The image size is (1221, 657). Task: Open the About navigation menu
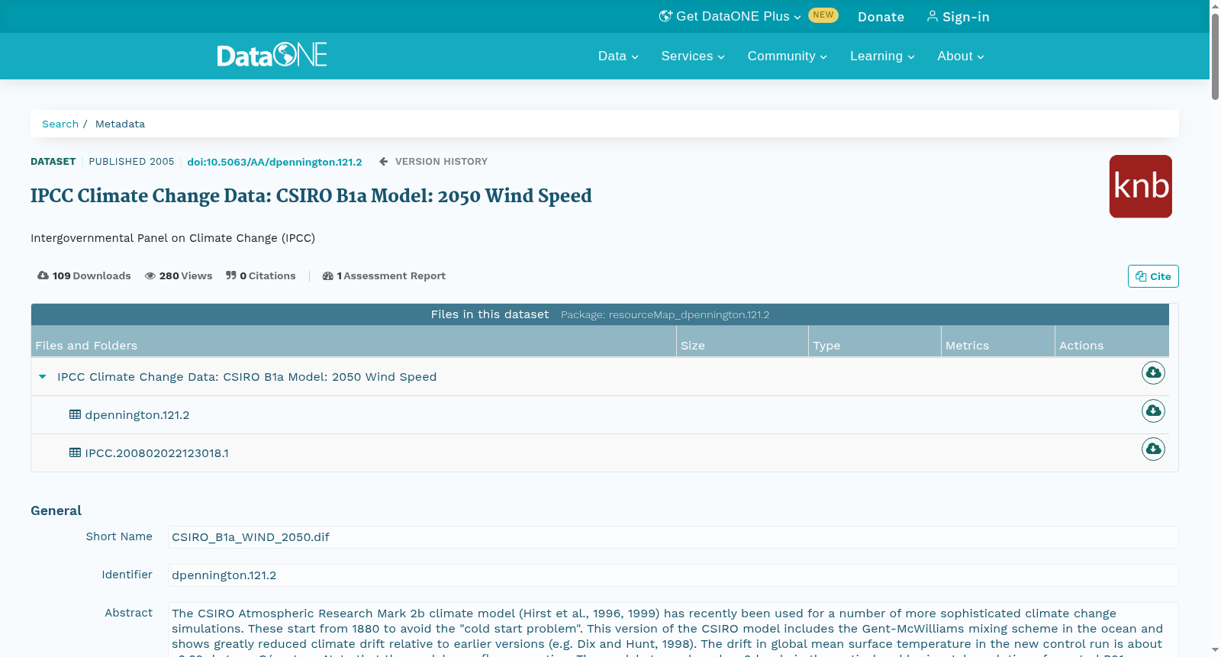[961, 56]
